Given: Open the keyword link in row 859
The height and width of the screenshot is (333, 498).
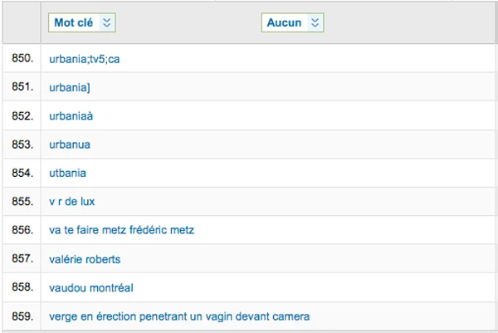Looking at the screenshot, I should (179, 316).
